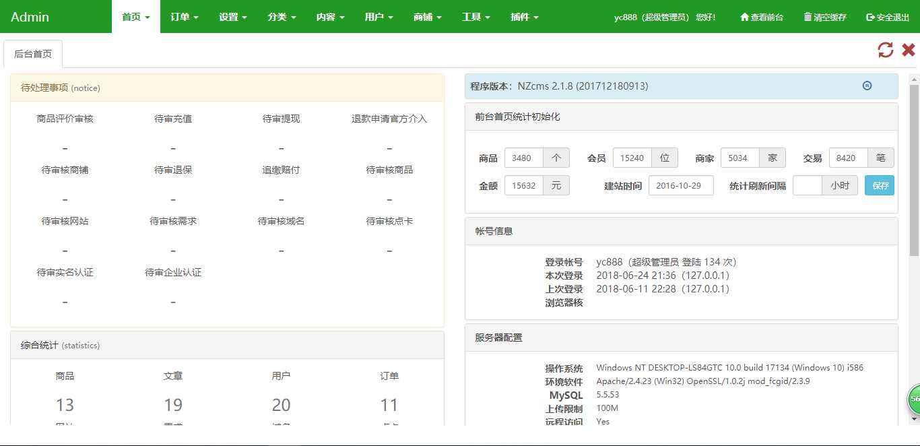Click the yc888 admin greeting text
Viewport: 920px width, 446px height.
click(665, 17)
